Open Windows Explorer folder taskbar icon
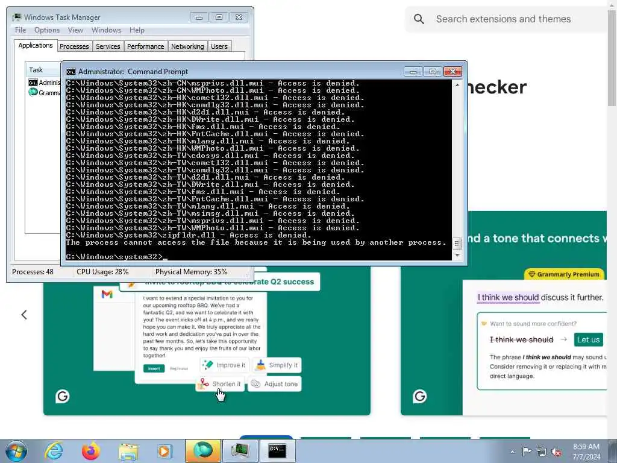The height and width of the screenshot is (463, 617). point(128,452)
